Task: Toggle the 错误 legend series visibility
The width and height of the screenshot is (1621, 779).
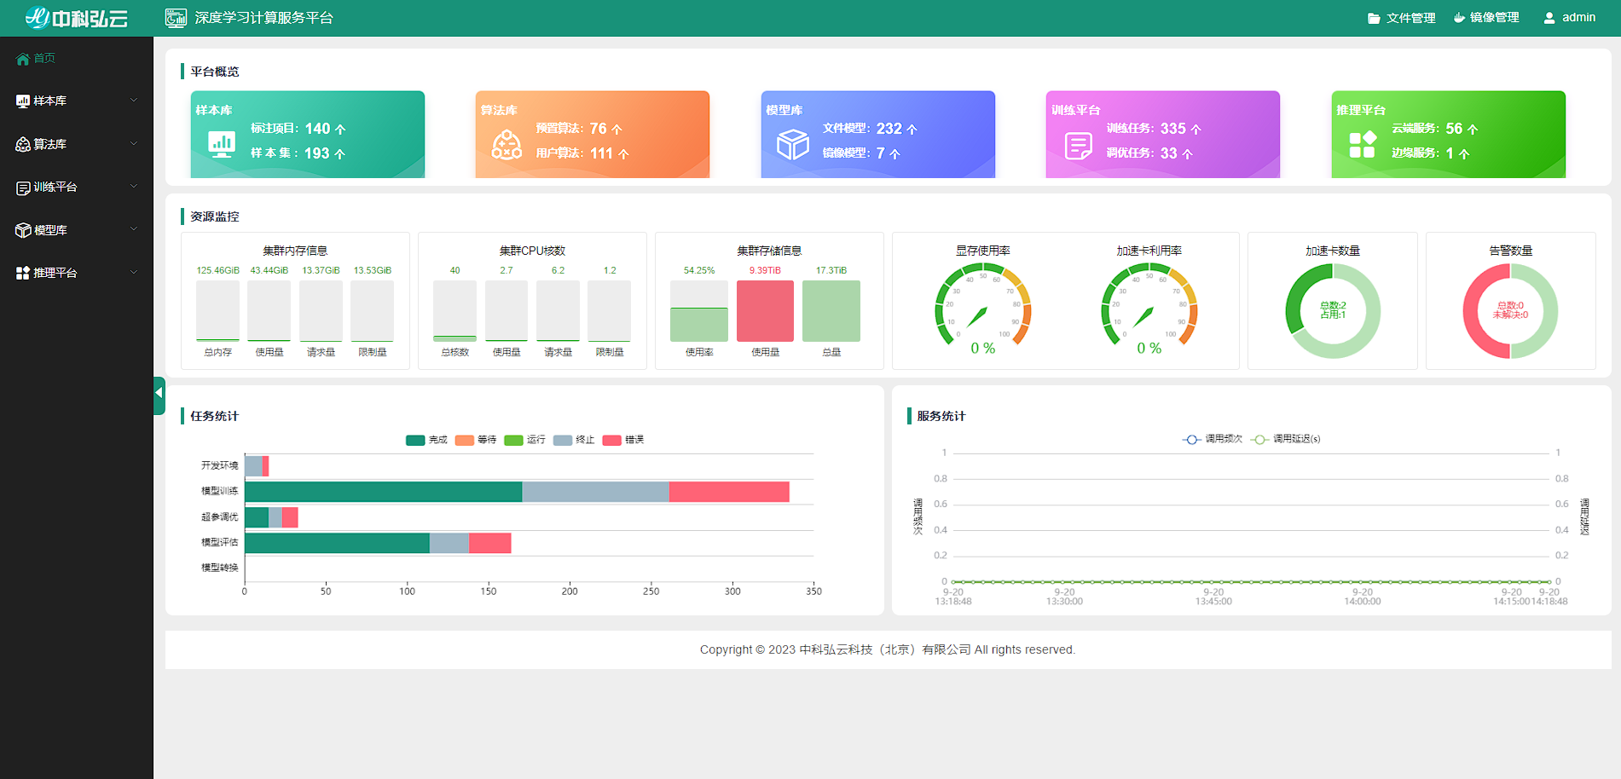Action: click(623, 440)
